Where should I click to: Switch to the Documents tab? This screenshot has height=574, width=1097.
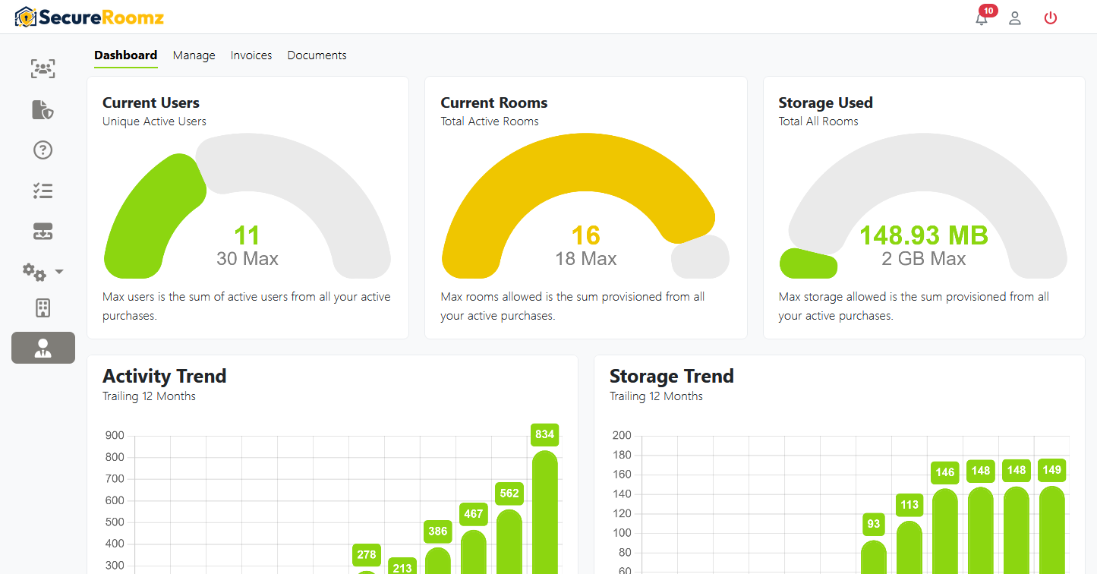coord(317,55)
